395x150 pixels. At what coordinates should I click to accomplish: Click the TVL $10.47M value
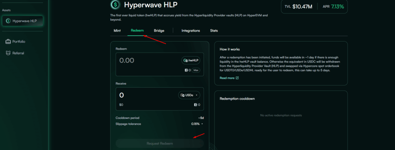[x=302, y=7]
